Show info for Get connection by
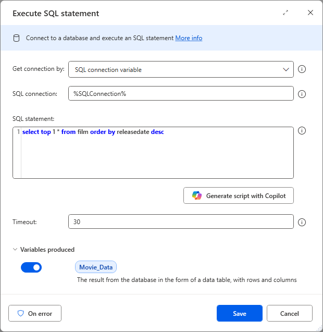Screen dimensions: 323x332 (302, 69)
